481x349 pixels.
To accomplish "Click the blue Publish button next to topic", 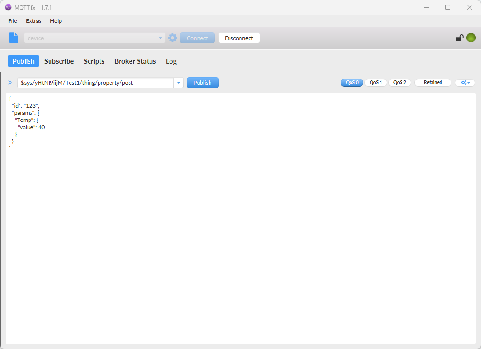I will click(202, 83).
